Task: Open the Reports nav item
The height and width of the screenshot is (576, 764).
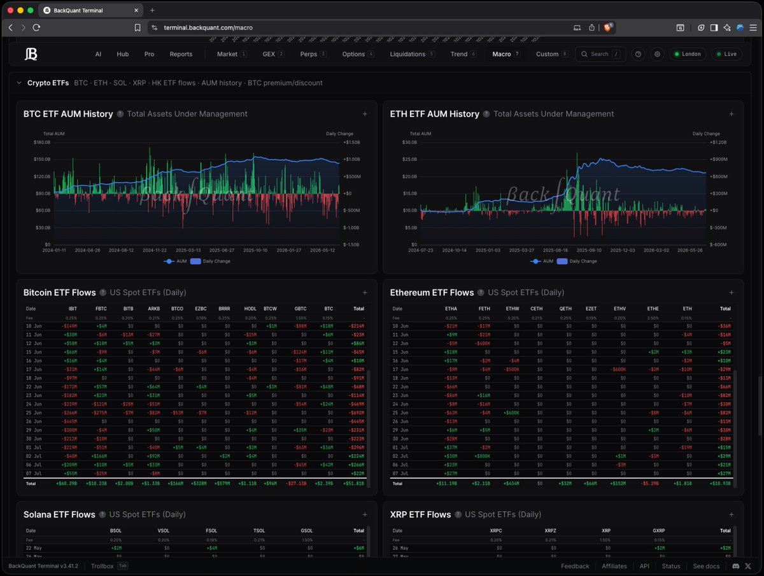Action: pos(181,54)
